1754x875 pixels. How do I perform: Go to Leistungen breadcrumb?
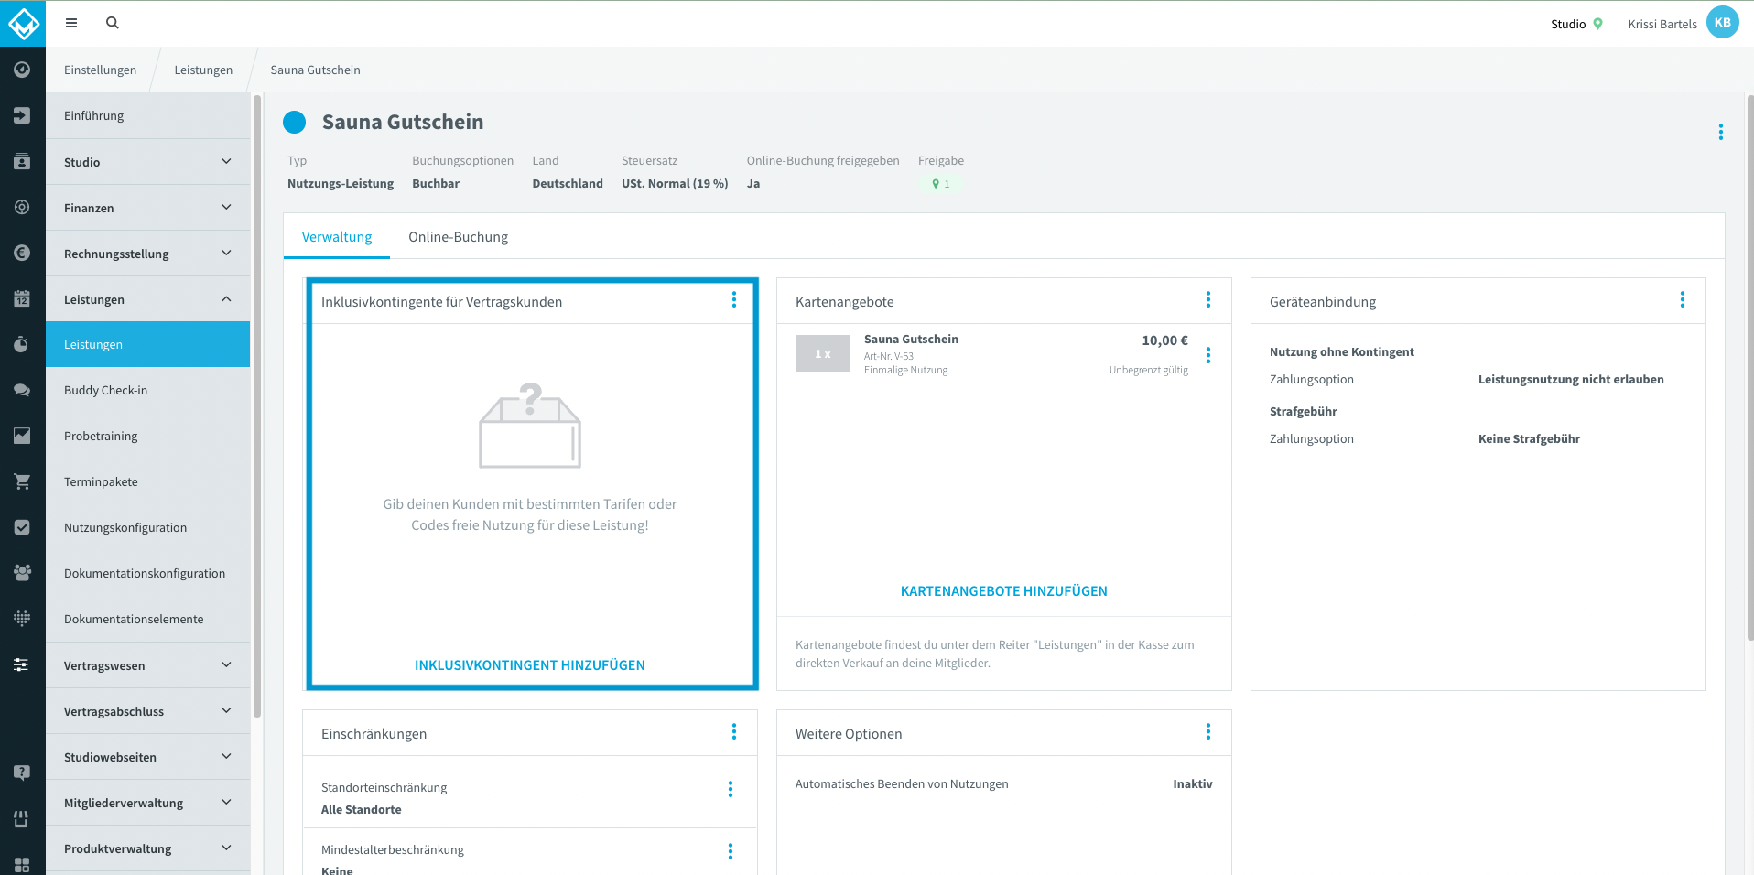(203, 70)
